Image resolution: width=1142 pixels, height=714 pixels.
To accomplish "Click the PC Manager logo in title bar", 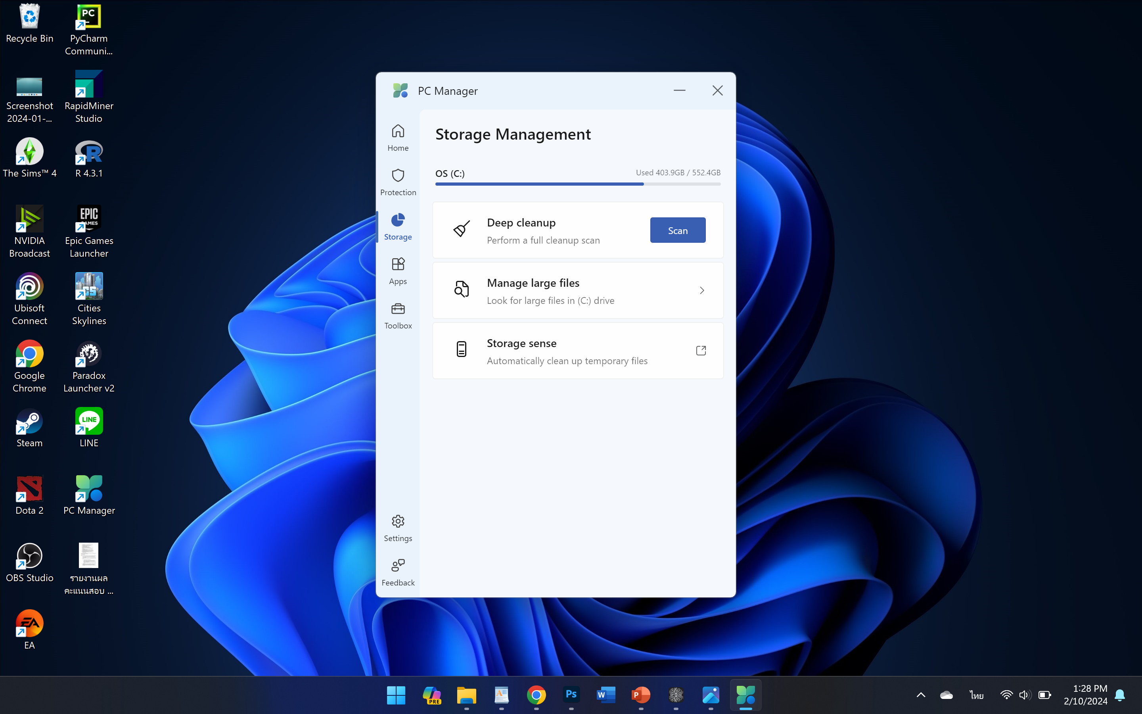I will [400, 90].
